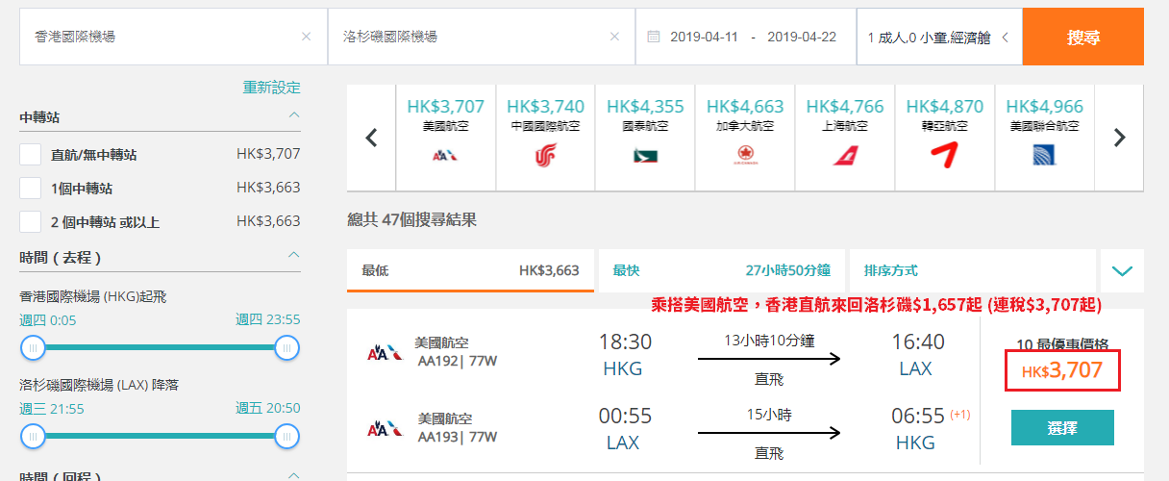Image resolution: width=1169 pixels, height=481 pixels.
Task: Click the 選擇 button for AA flight
Action: (1062, 428)
